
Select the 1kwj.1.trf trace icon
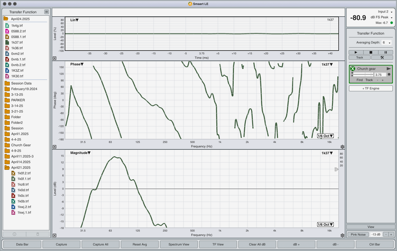pyautogui.click(x=14, y=212)
